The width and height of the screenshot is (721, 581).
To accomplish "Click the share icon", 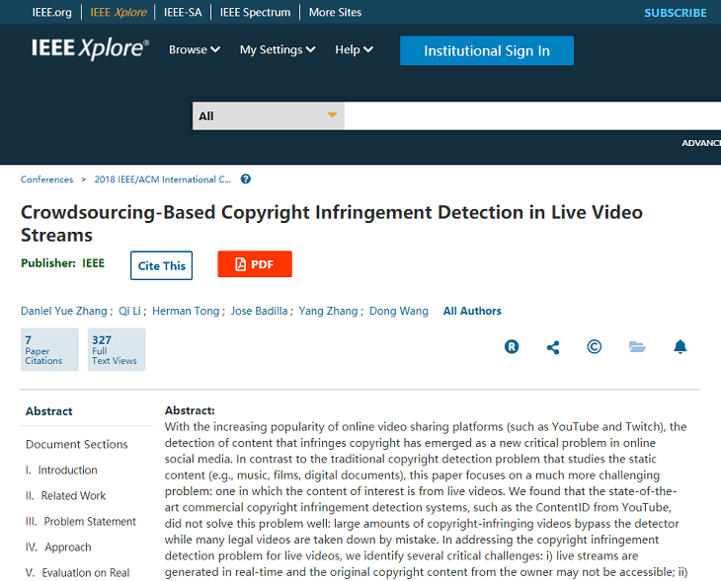I will click(553, 347).
